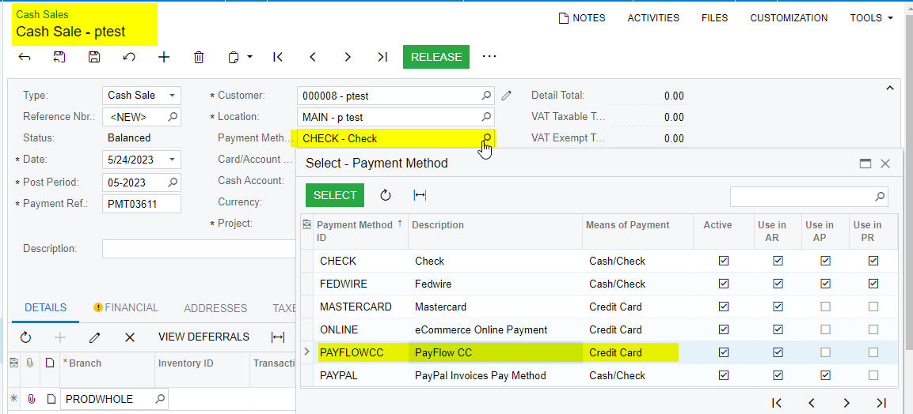Image resolution: width=913 pixels, height=414 pixels.
Task: Open the Post Period lookup magnifier
Action: tap(173, 183)
